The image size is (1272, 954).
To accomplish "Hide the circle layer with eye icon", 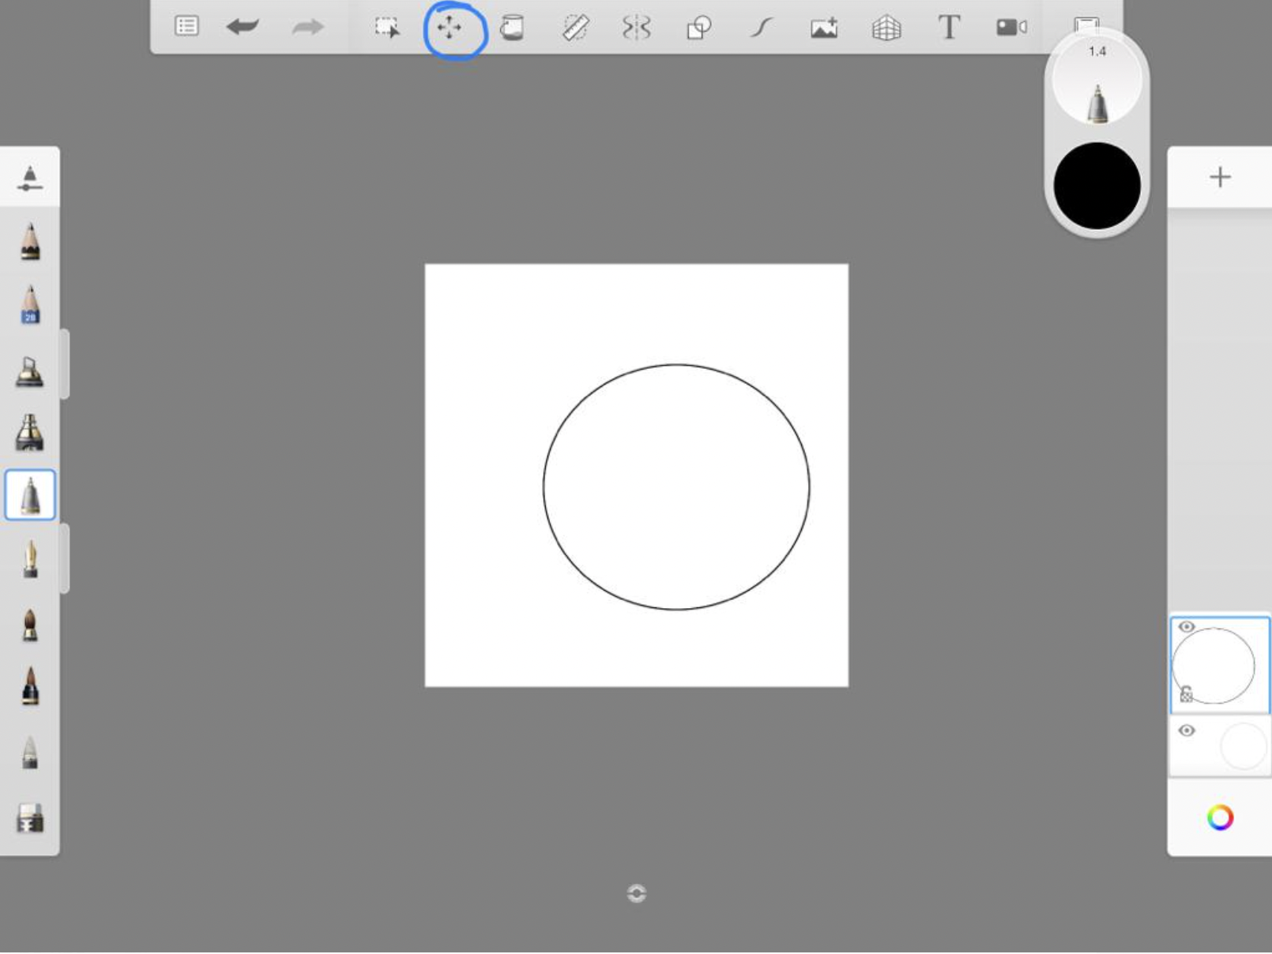I will (1187, 627).
